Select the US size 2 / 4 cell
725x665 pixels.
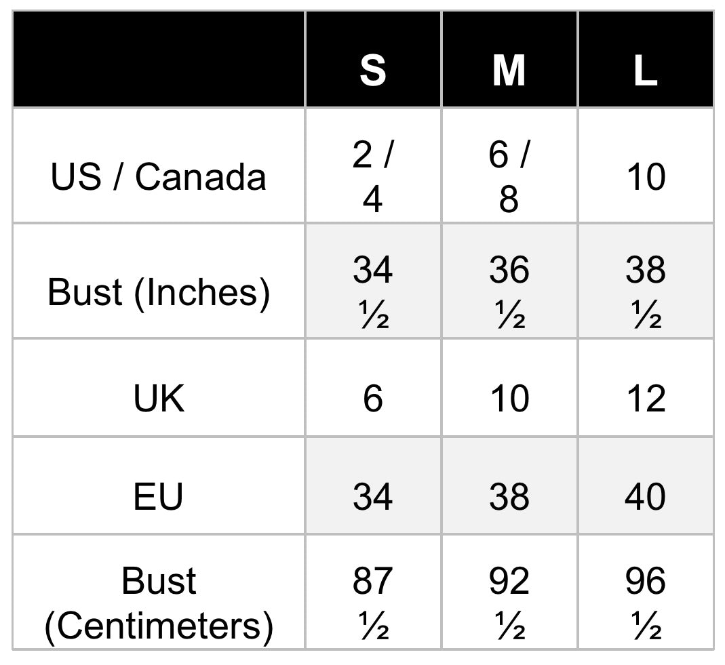(x=372, y=177)
